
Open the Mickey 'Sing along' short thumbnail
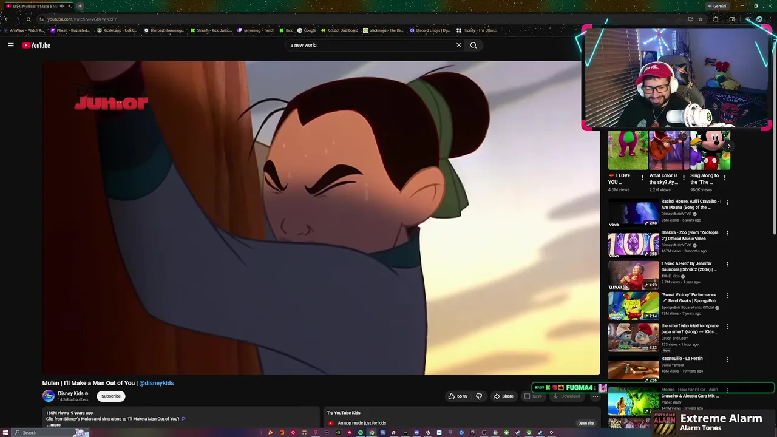(710, 151)
